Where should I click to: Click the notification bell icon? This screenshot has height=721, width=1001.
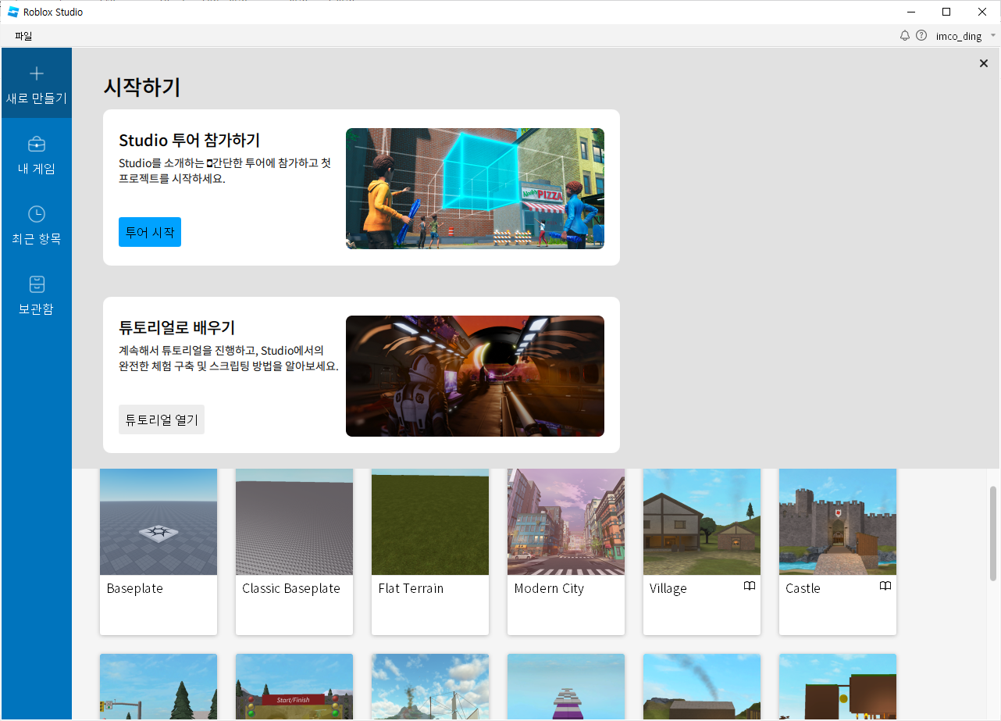[x=905, y=35]
